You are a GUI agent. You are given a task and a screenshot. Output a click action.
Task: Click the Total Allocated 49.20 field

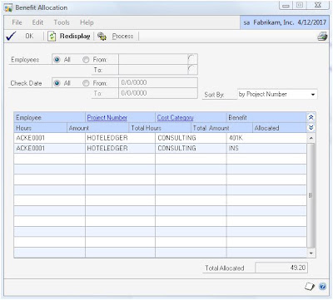[x=281, y=268]
